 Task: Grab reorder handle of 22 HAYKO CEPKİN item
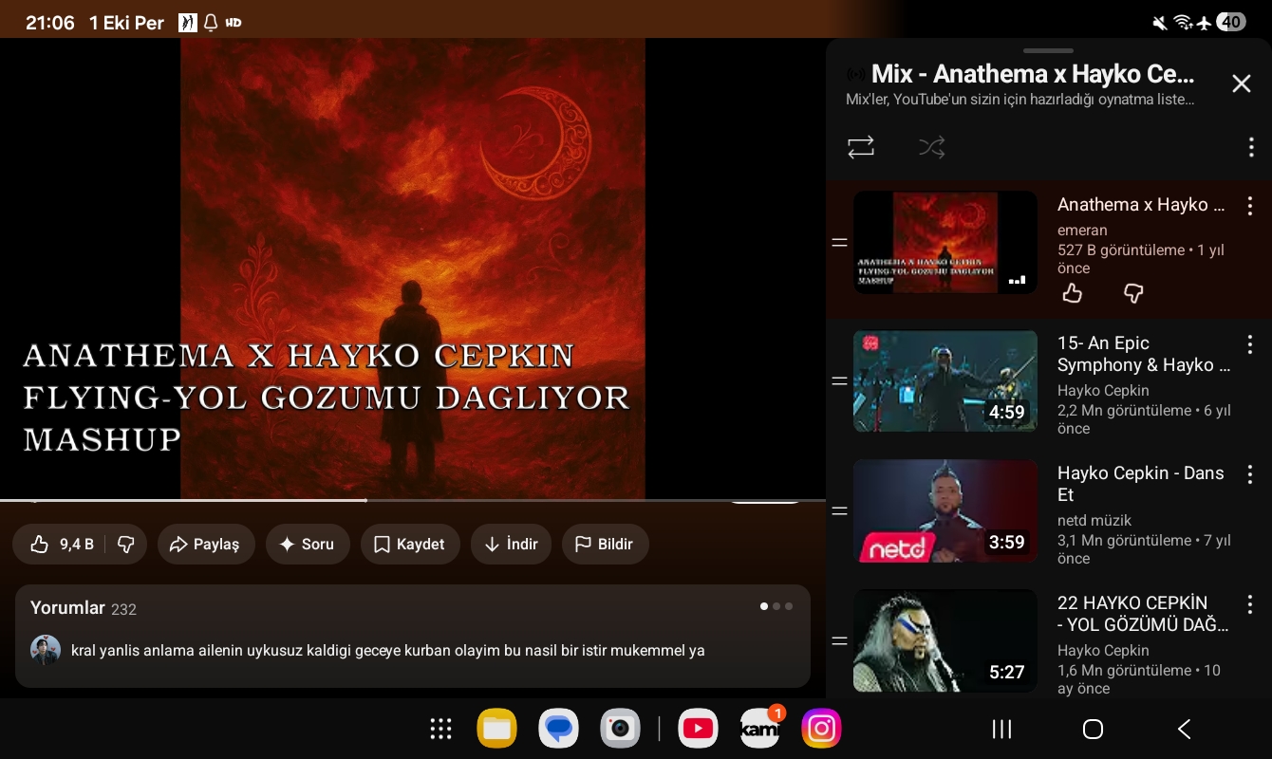pyautogui.click(x=839, y=641)
